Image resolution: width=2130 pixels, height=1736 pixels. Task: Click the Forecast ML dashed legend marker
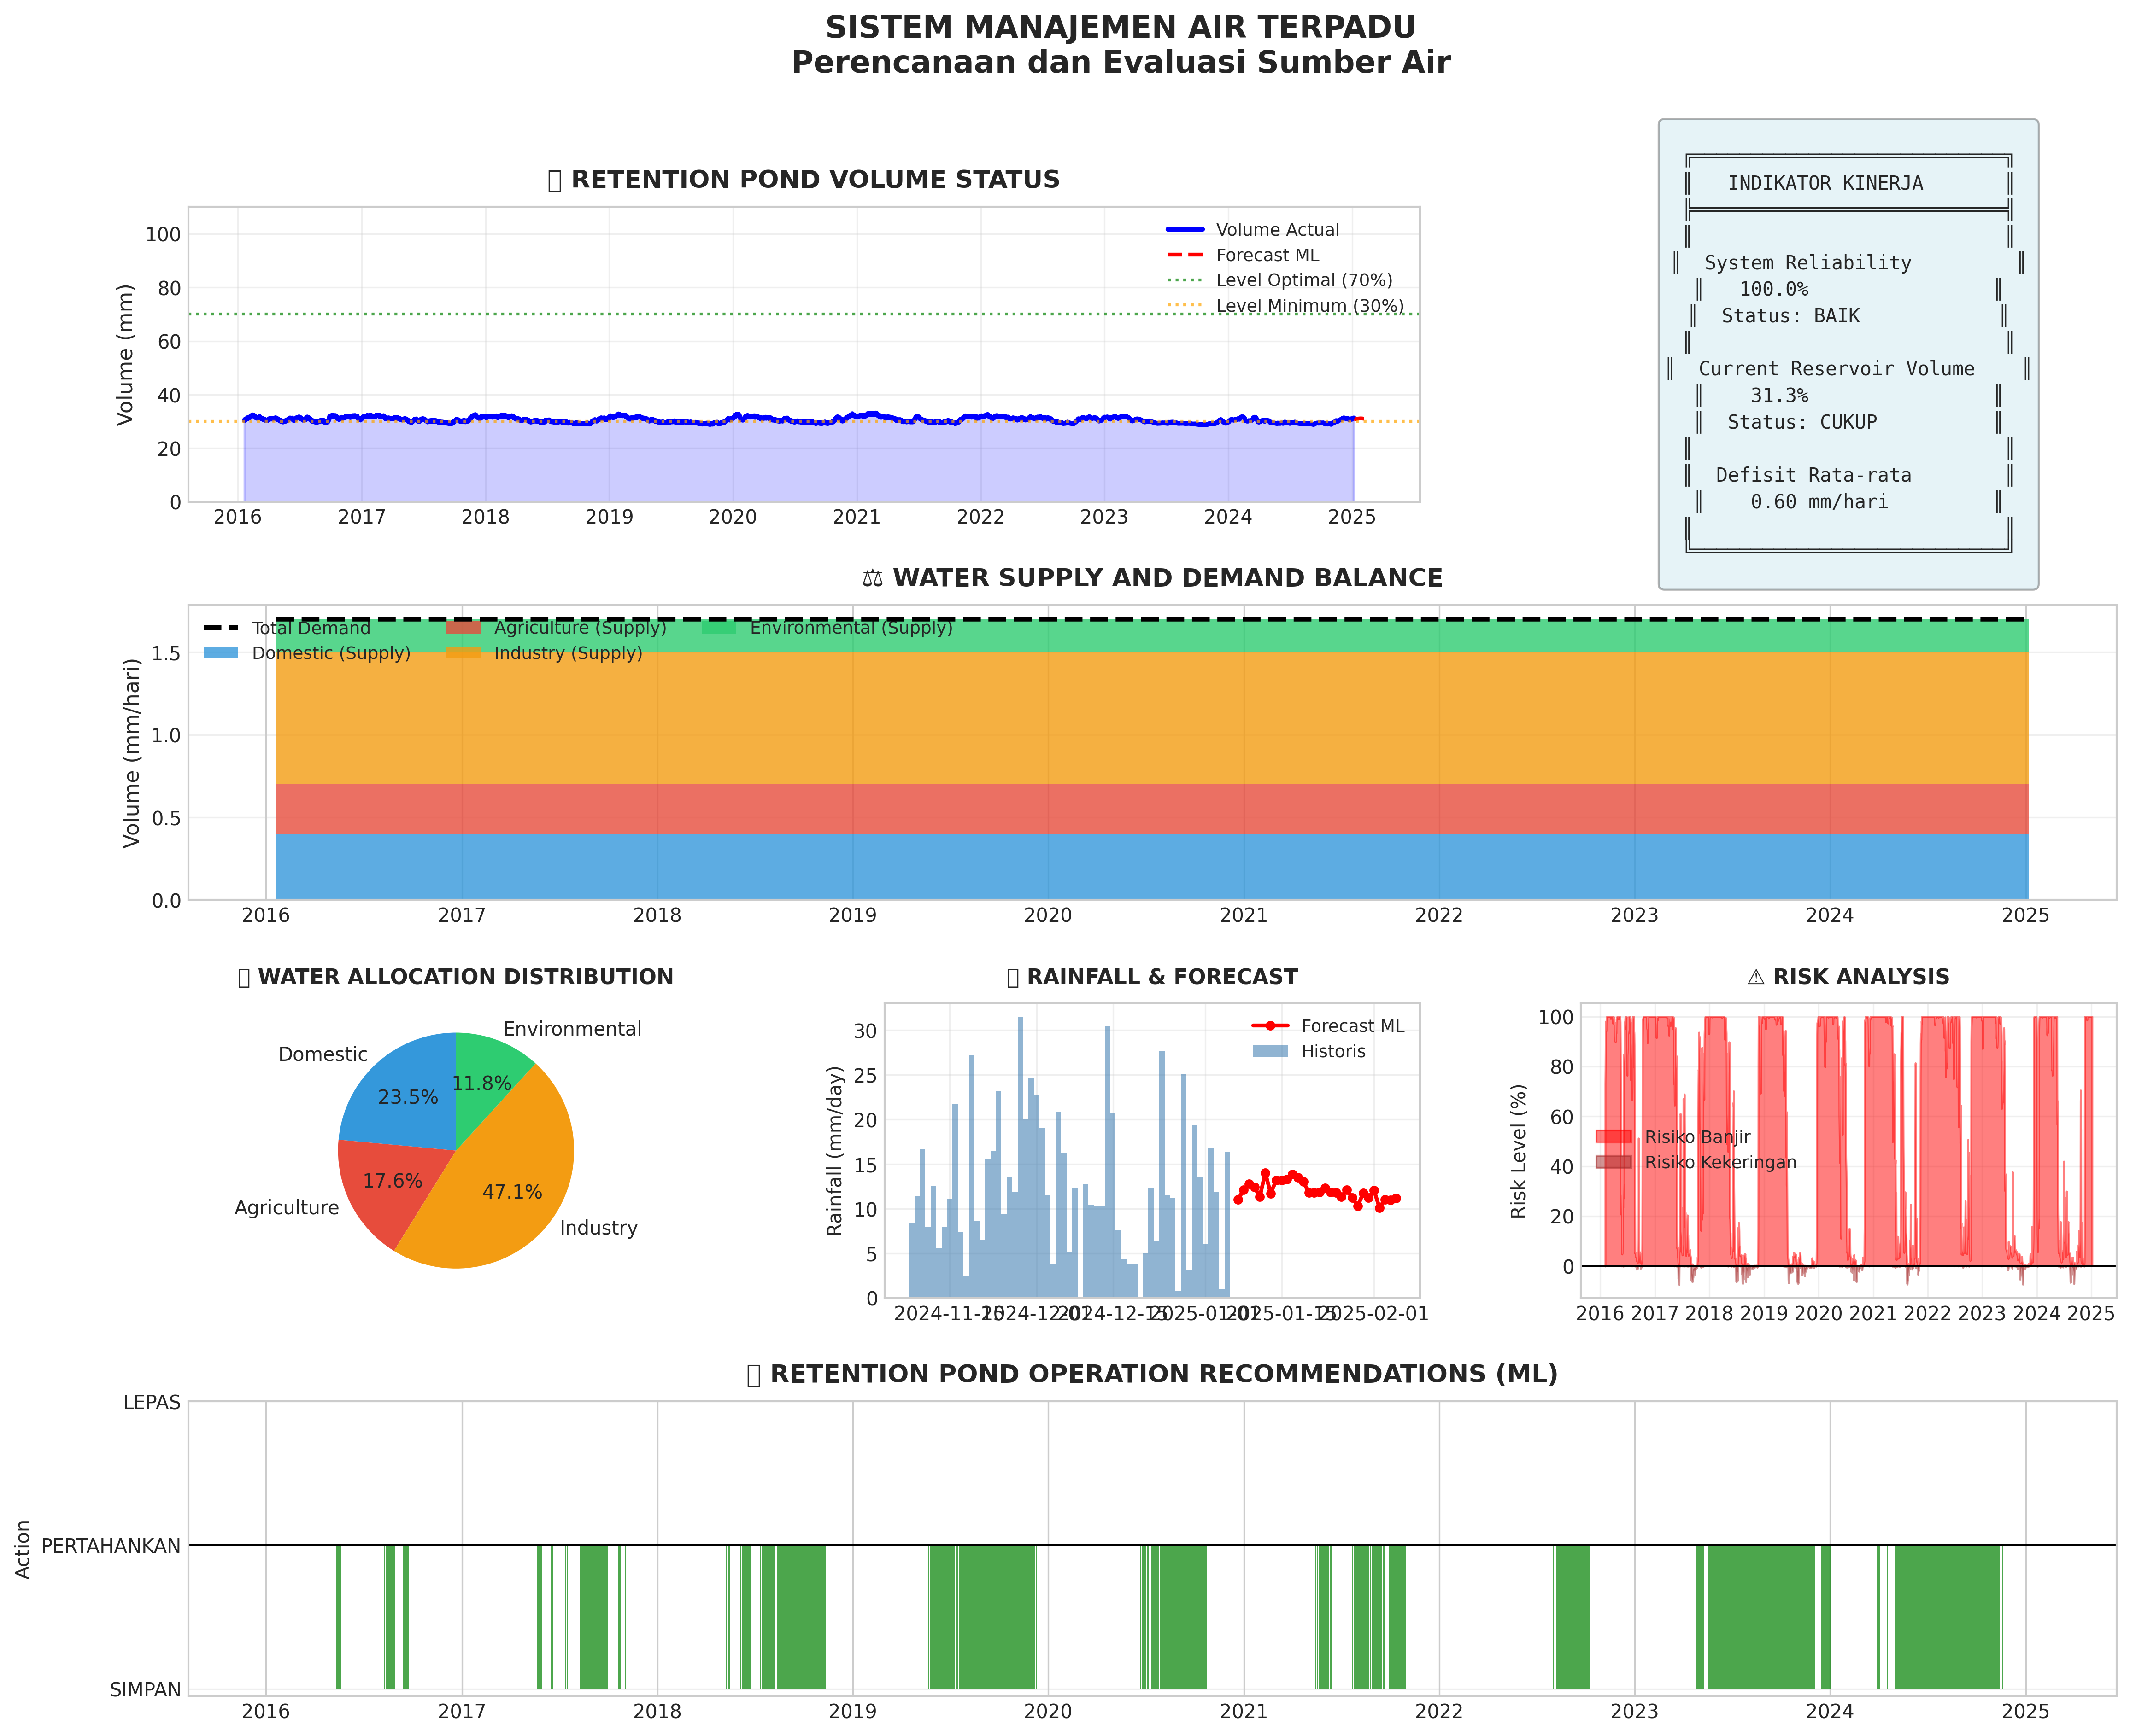click(x=1185, y=256)
